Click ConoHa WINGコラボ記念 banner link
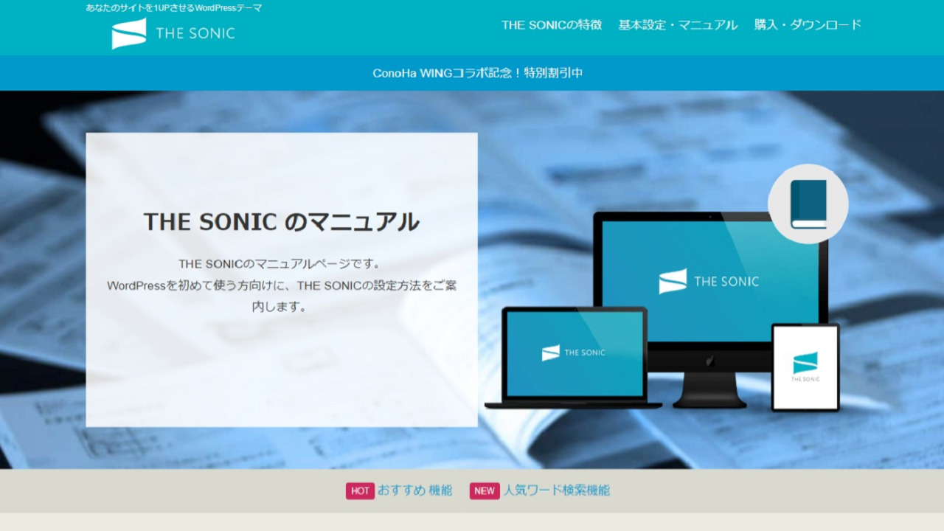 [478, 73]
